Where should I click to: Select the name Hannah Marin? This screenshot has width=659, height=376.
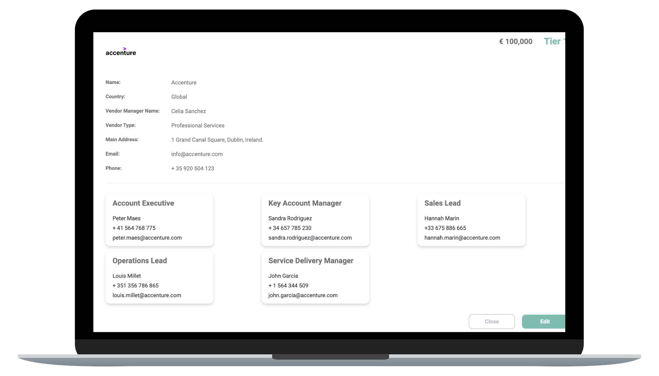(x=442, y=218)
